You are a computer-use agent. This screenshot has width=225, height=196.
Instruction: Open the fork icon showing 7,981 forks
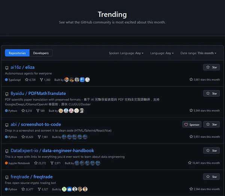[39, 137]
